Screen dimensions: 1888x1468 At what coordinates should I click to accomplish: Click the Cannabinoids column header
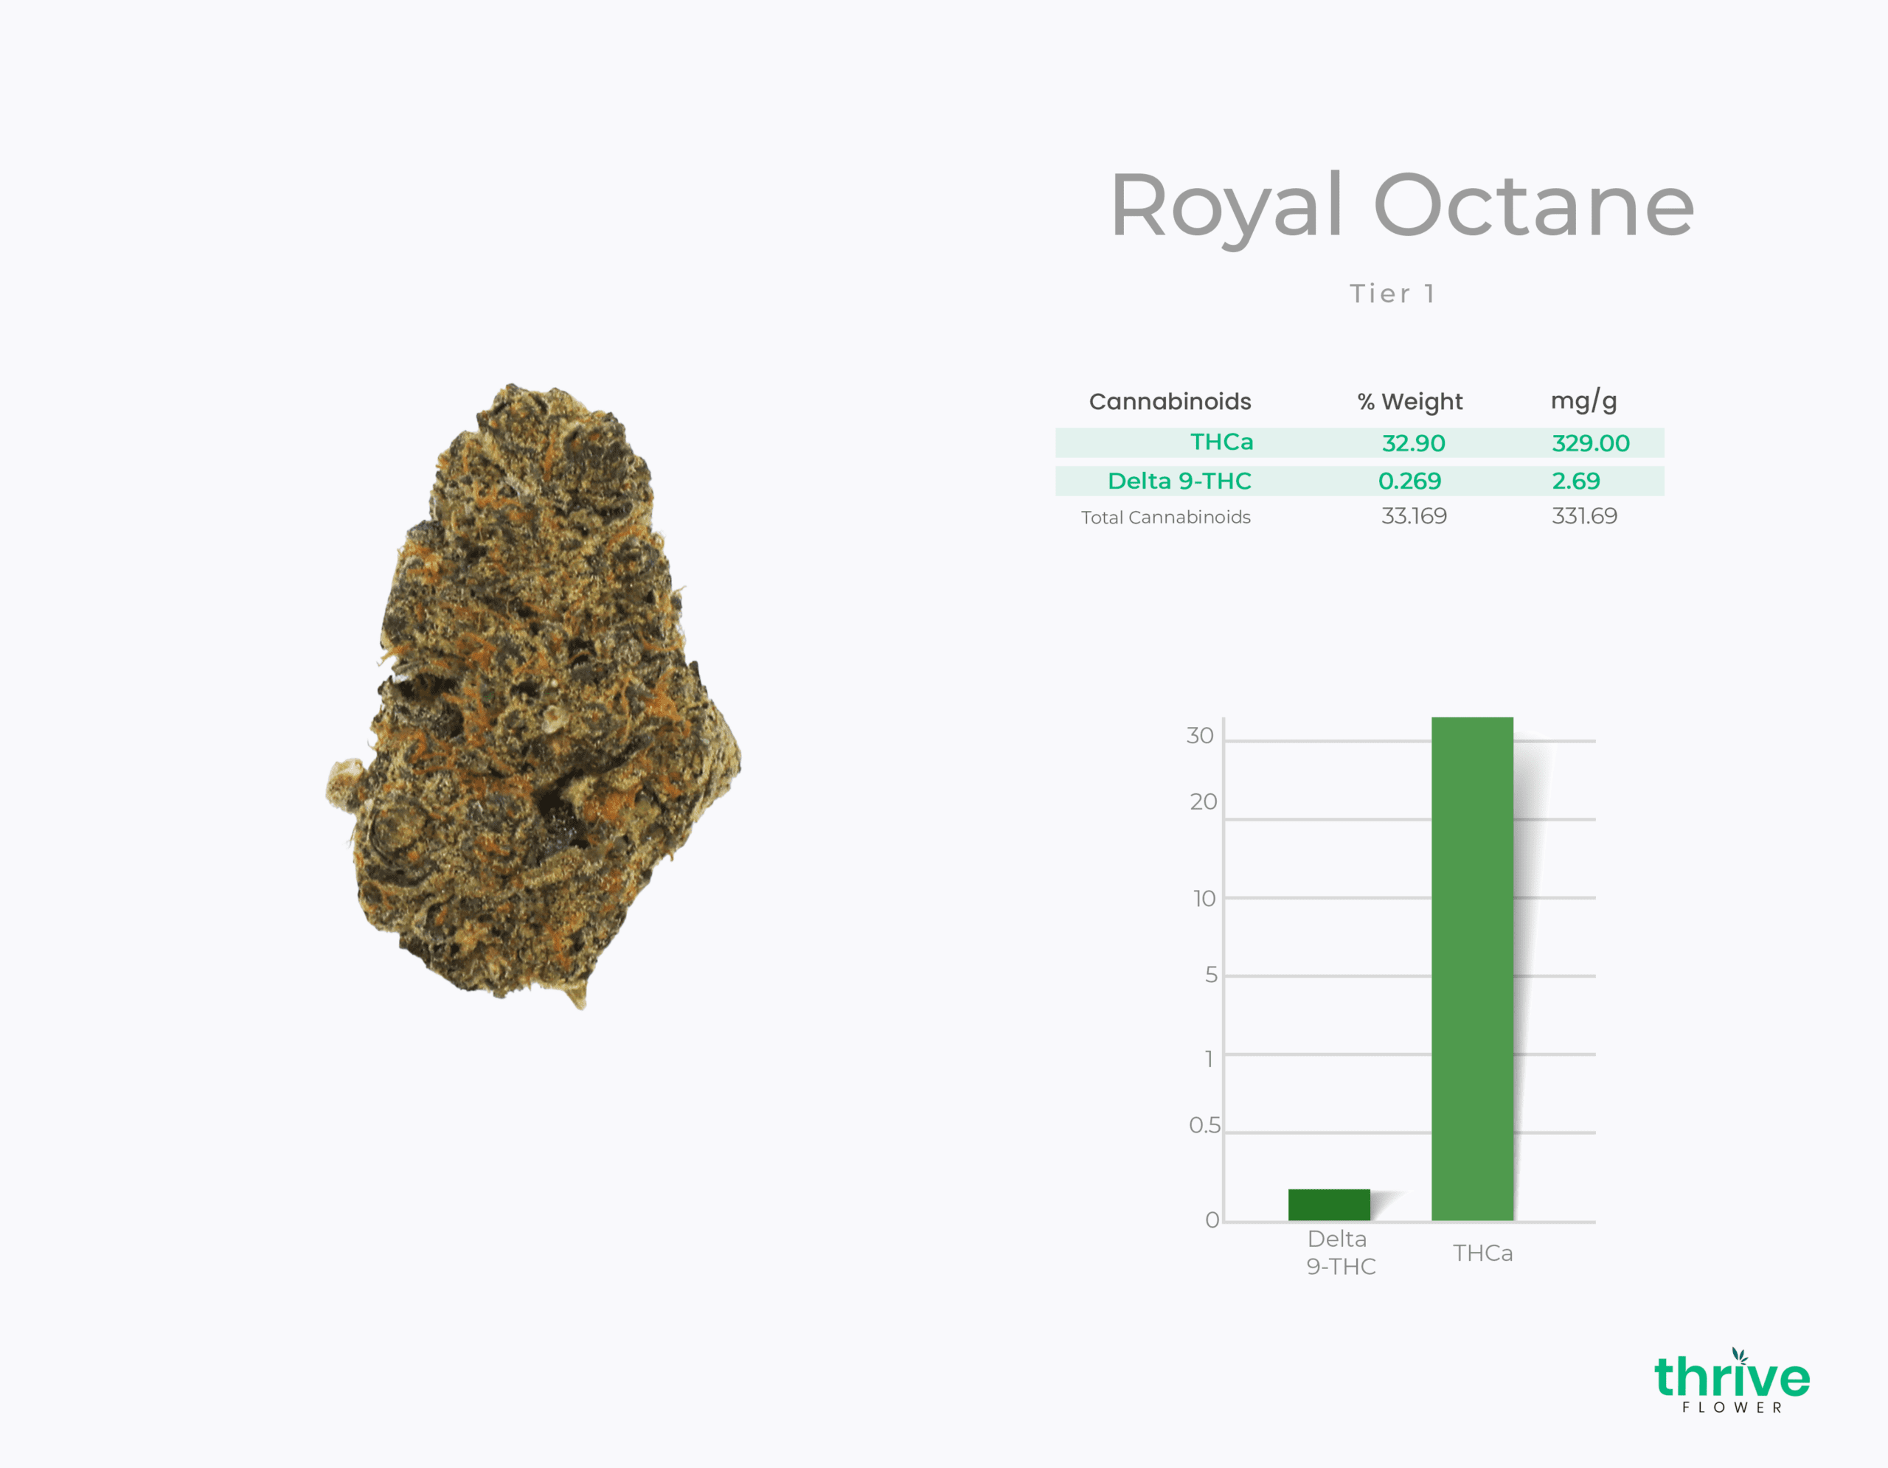pyautogui.click(x=1170, y=402)
